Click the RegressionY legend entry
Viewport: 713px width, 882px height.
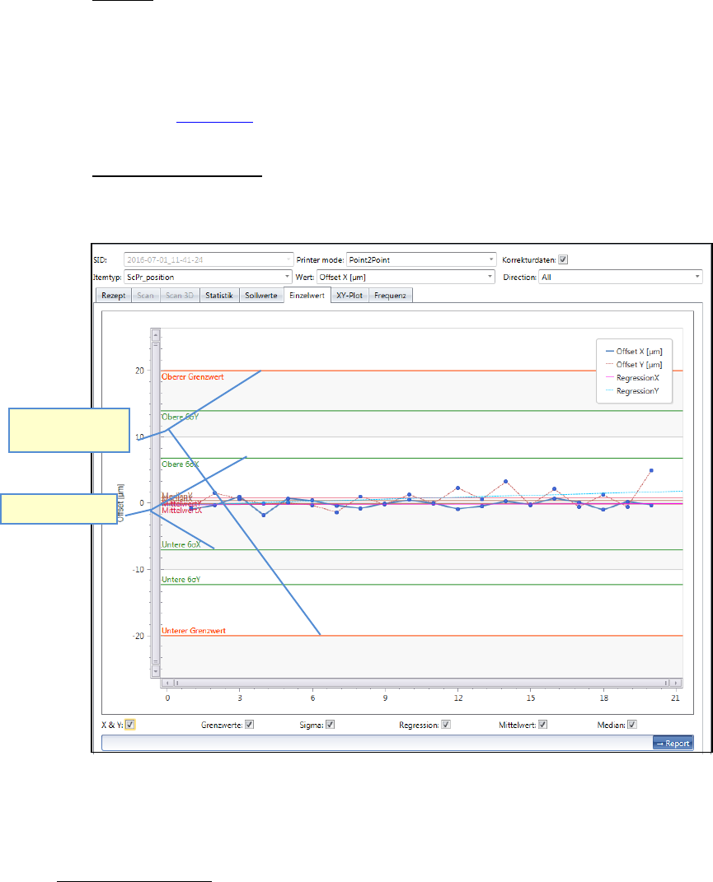[x=632, y=391]
